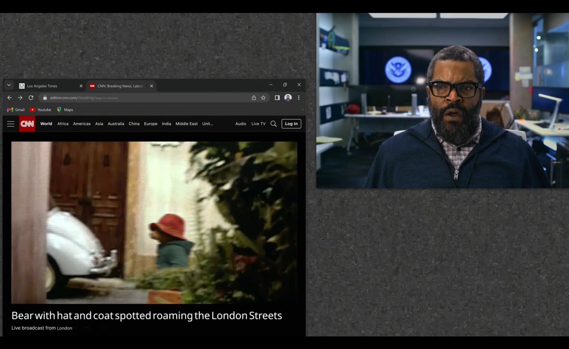Click the address bar showing edition.cnn.com

click(142, 98)
